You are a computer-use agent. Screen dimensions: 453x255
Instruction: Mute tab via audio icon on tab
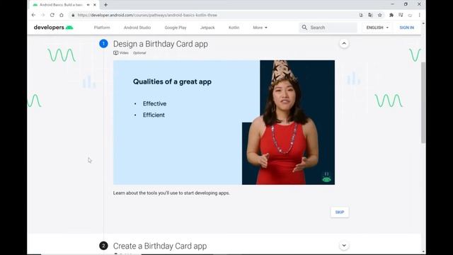[x=88, y=5]
